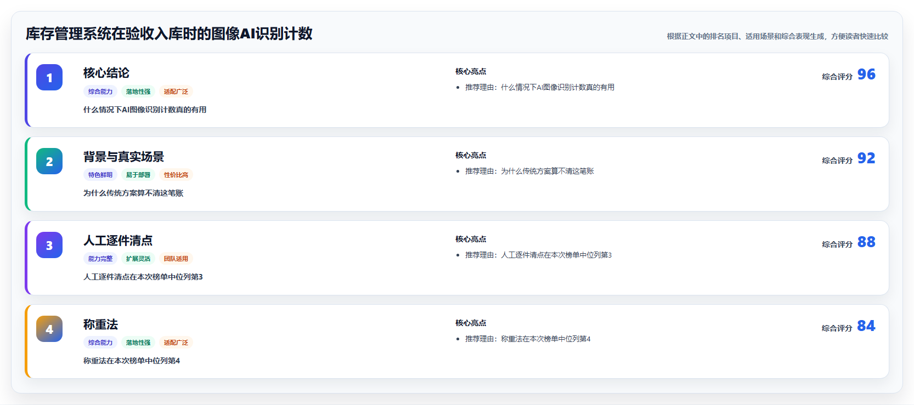The image size is (914, 405).
Task: Click the orange rank 4 badge
Action: click(x=49, y=329)
